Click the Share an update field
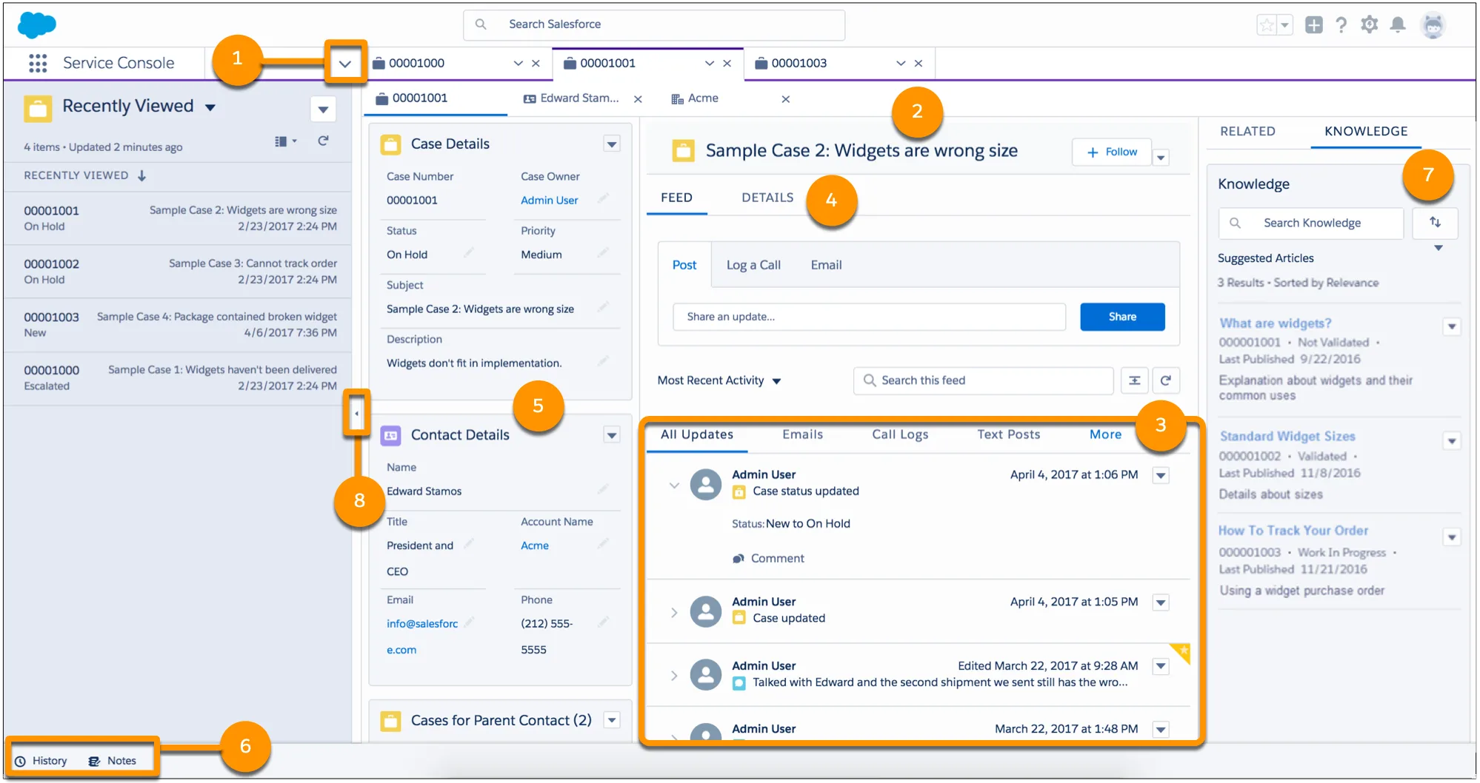The image size is (1480, 783). pos(868,316)
